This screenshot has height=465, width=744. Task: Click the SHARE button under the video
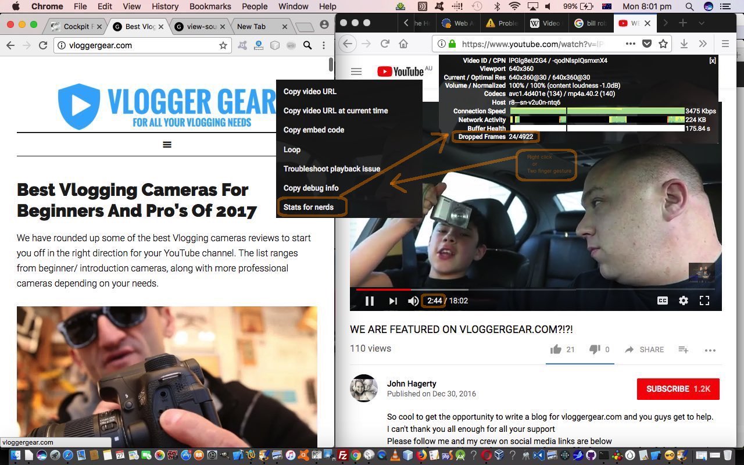pos(645,349)
